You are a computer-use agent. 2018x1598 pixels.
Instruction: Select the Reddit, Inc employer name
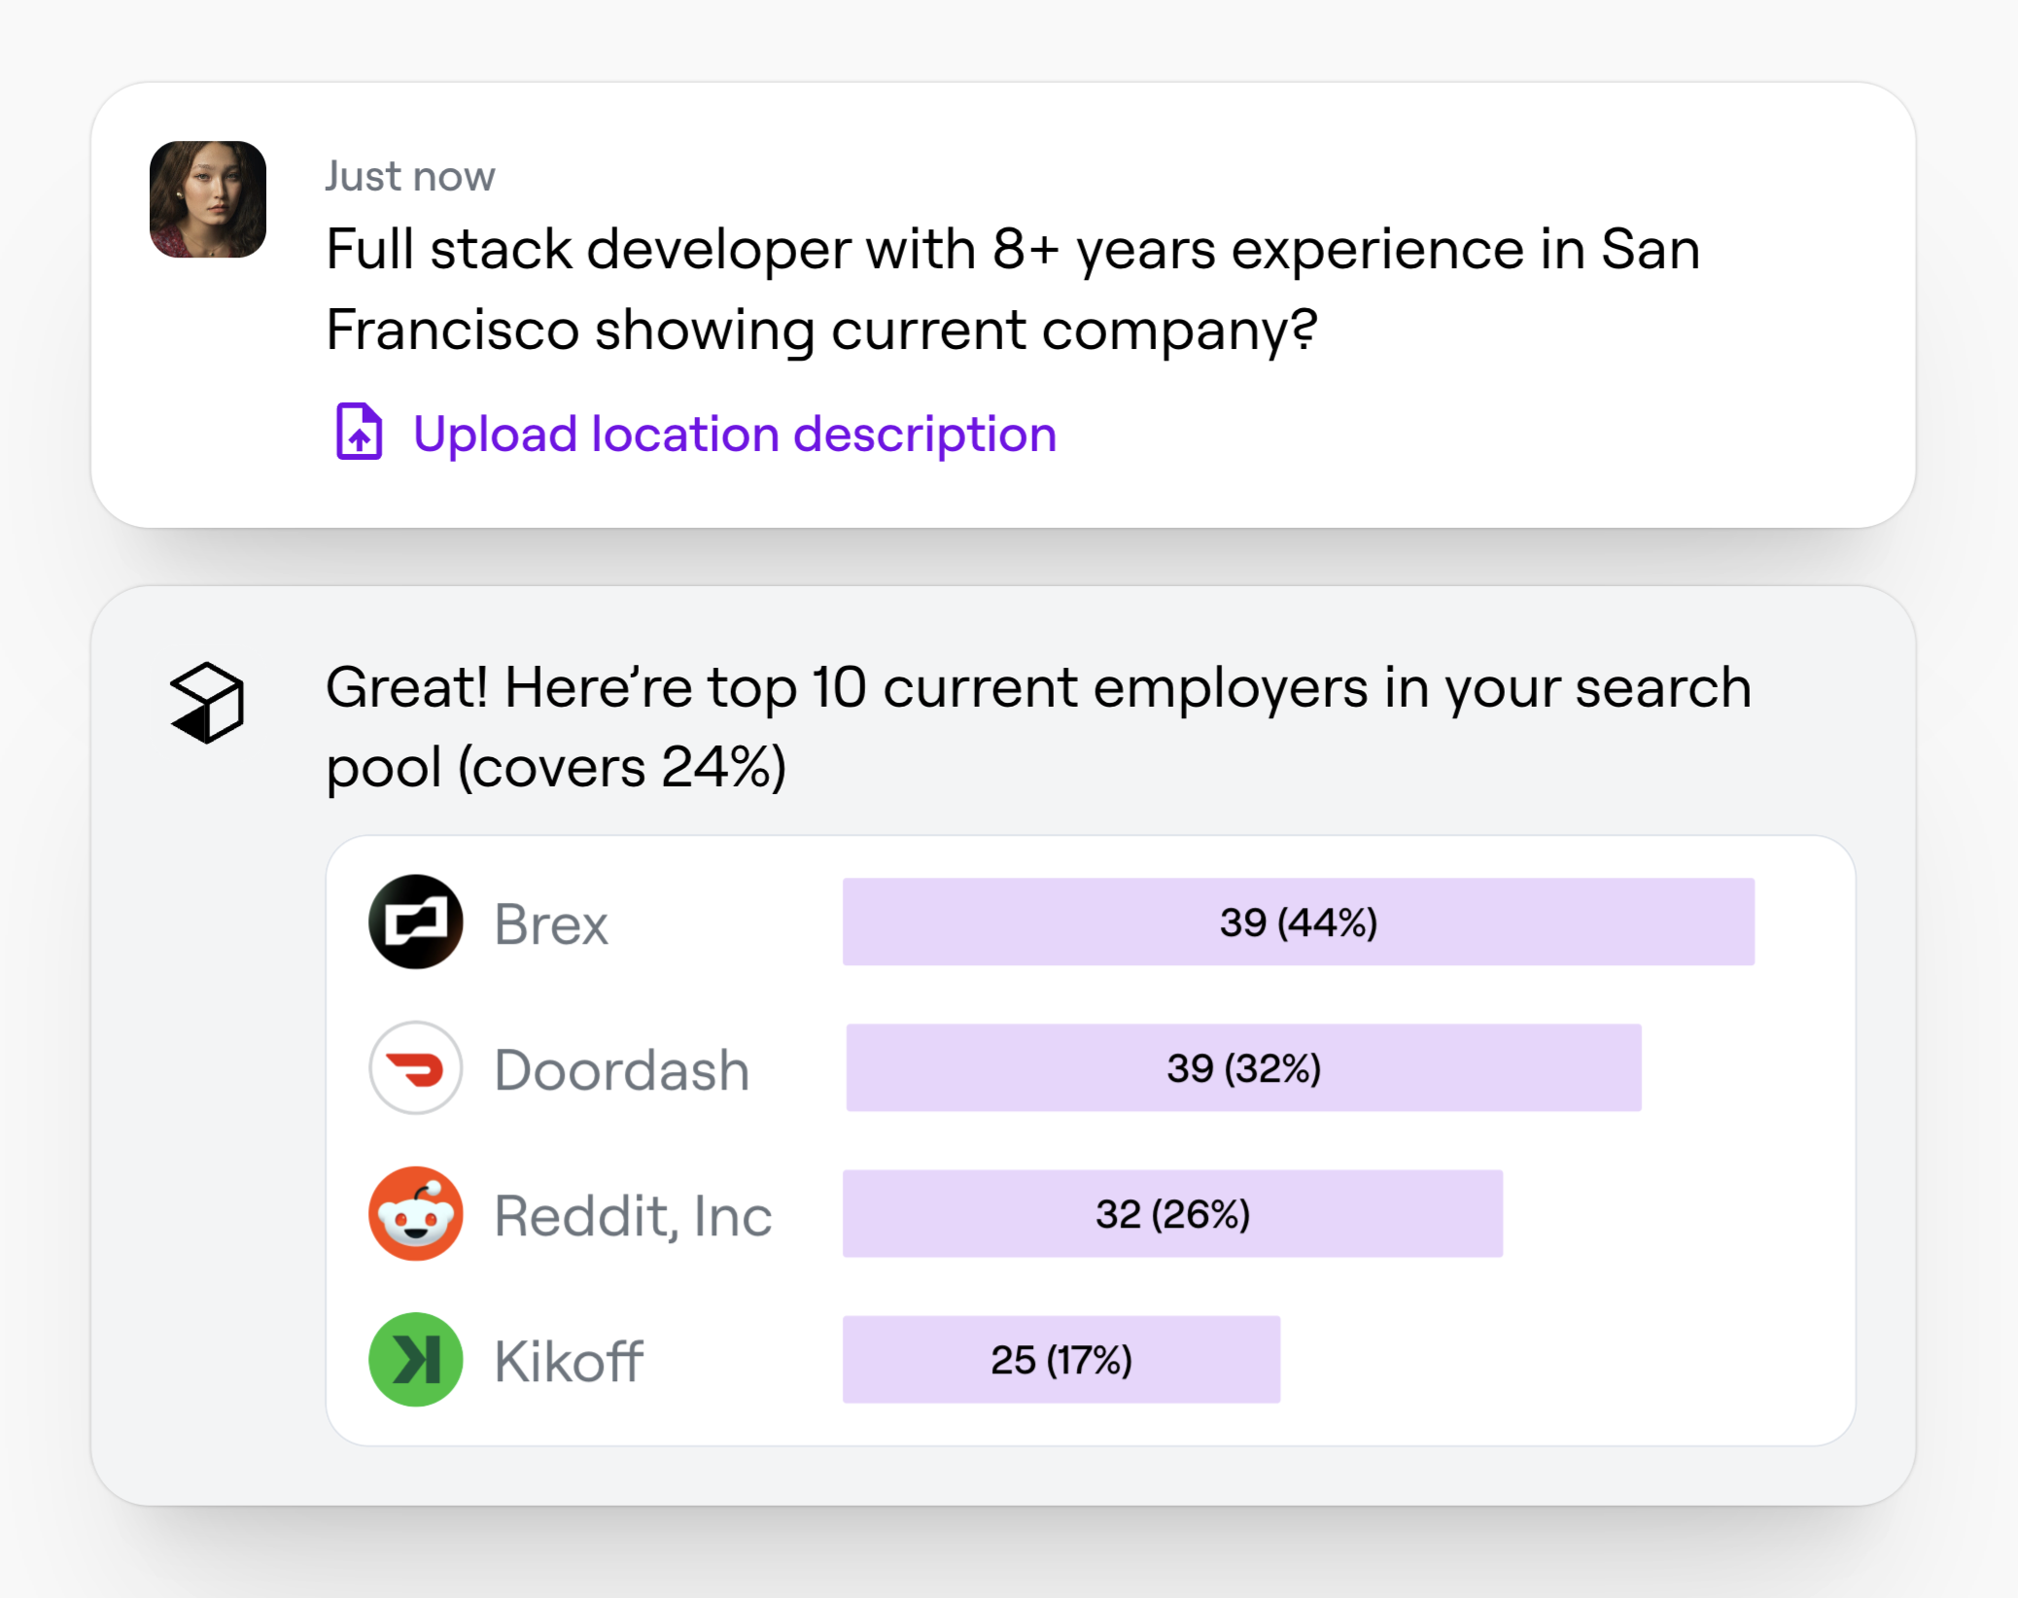point(633,1215)
